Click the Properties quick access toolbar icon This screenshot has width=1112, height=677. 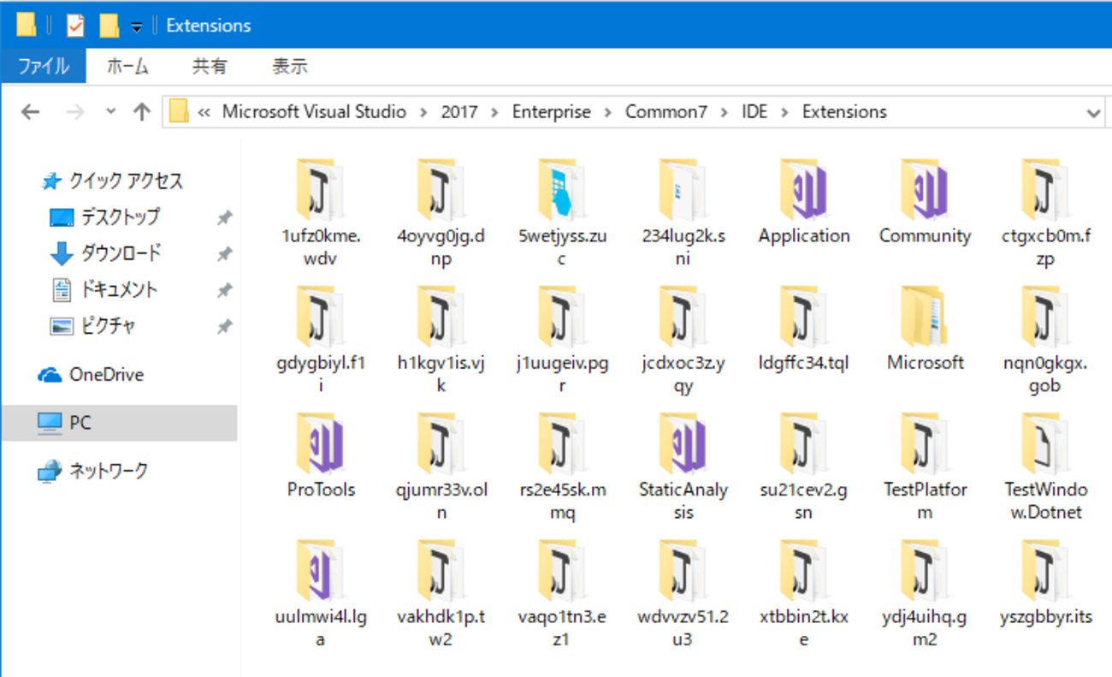click(x=75, y=26)
